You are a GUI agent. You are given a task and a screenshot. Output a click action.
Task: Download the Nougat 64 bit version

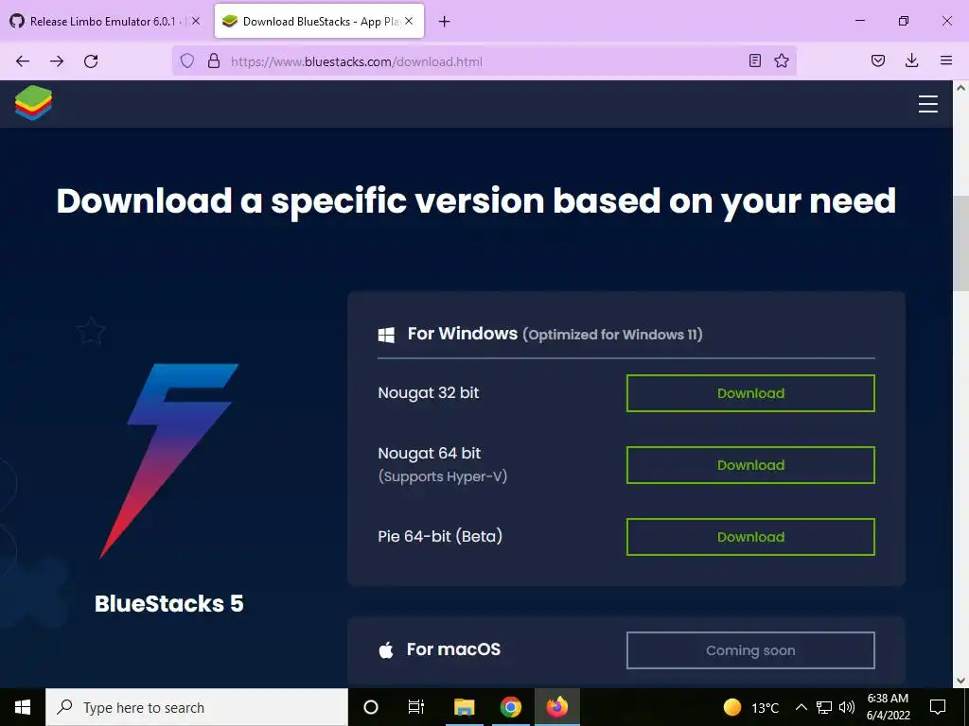click(750, 465)
